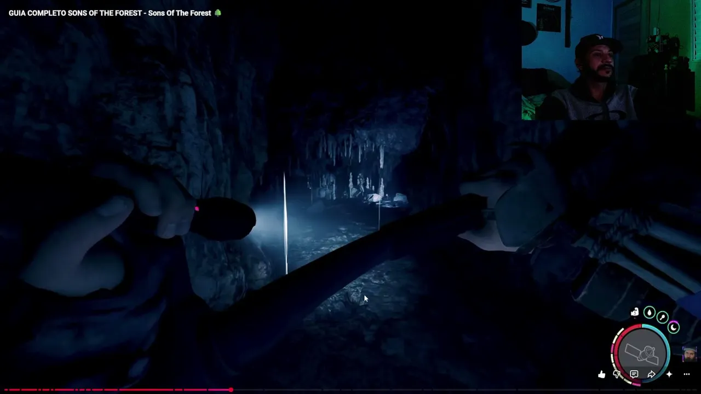Click the streamer webcam overlay
This screenshot has width=701, height=394.
pyautogui.click(x=611, y=60)
